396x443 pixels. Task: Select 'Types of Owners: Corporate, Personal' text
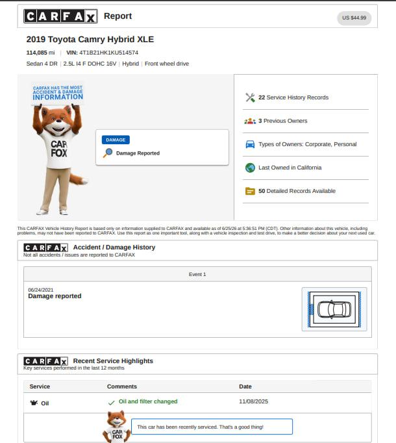pos(308,144)
